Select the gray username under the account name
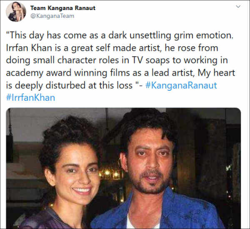The width and height of the screenshot is (250, 229). point(52,16)
